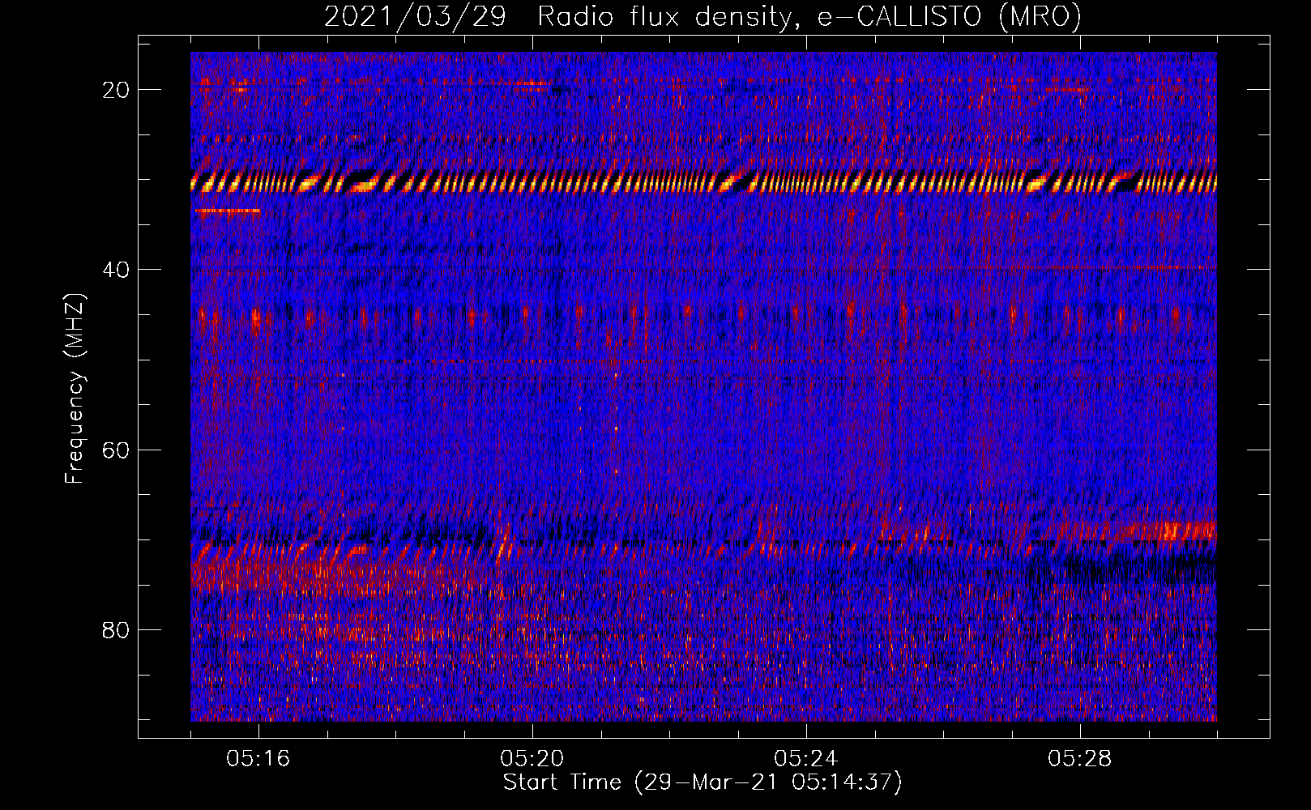Click the 05:28 time tick label
Viewport: 1311px width, 810px height.
1080,759
